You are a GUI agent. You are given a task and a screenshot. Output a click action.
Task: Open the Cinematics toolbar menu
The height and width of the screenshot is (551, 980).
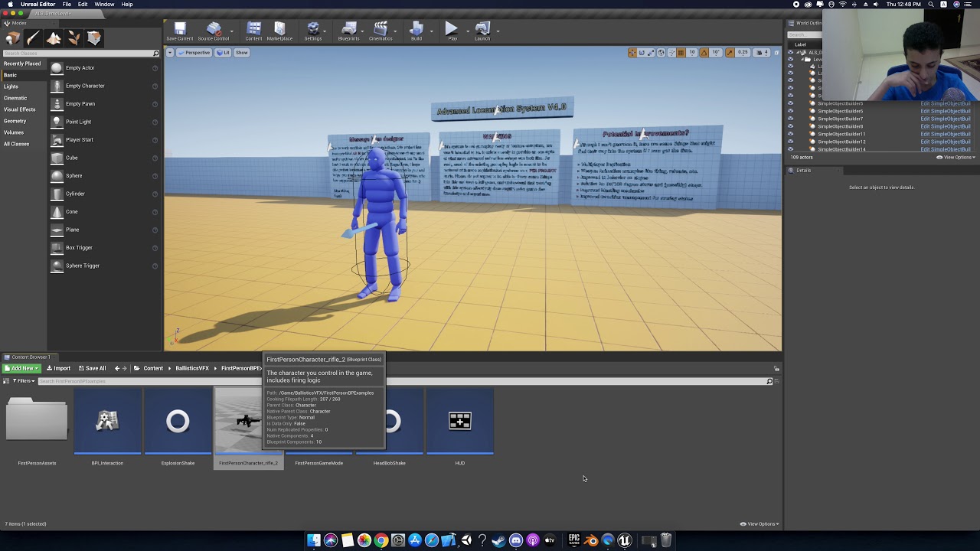point(381,31)
